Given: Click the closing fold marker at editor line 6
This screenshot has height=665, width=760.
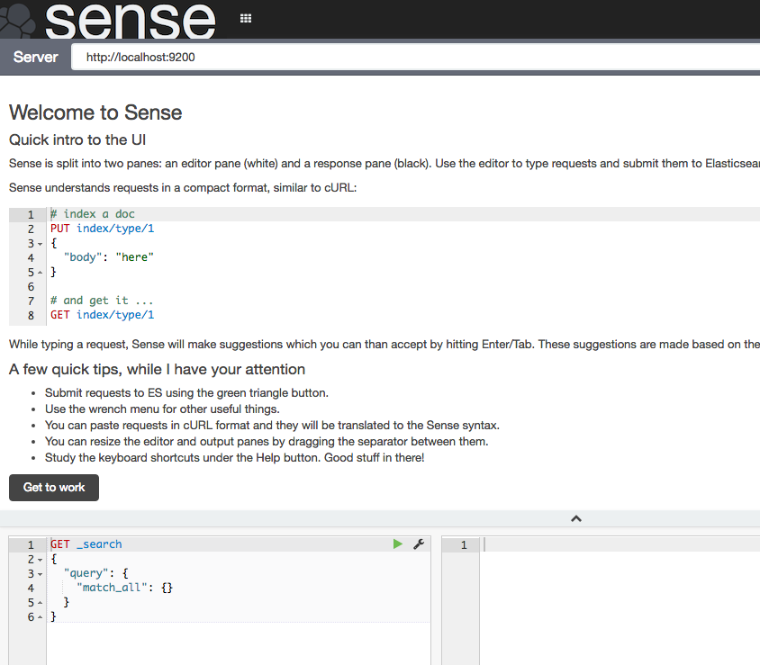Looking at the screenshot, I should (x=40, y=616).
